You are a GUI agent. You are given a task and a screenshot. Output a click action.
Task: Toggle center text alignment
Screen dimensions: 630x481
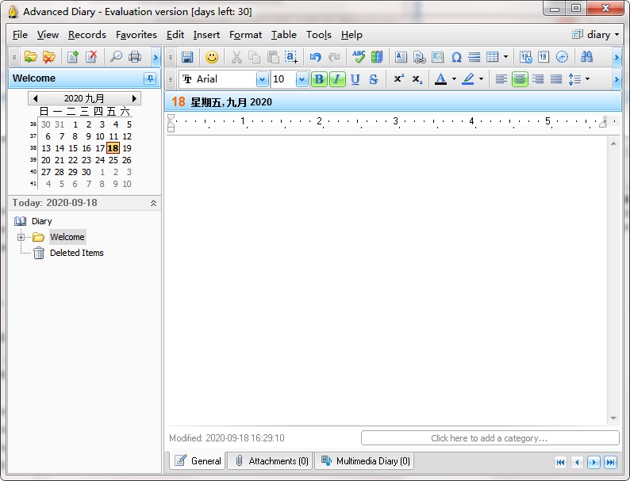[520, 79]
